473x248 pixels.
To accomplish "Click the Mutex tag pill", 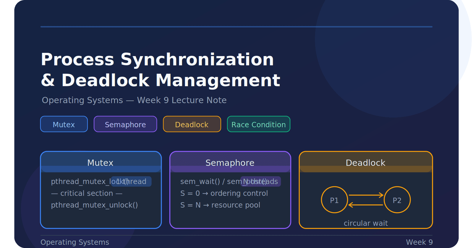I will 64,124.
